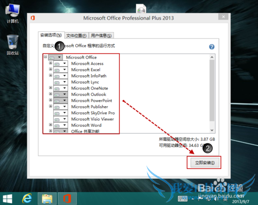The image size is (258, 205).
Task: Switch to the 文件位置(F) tab
Action: [x=76, y=36]
